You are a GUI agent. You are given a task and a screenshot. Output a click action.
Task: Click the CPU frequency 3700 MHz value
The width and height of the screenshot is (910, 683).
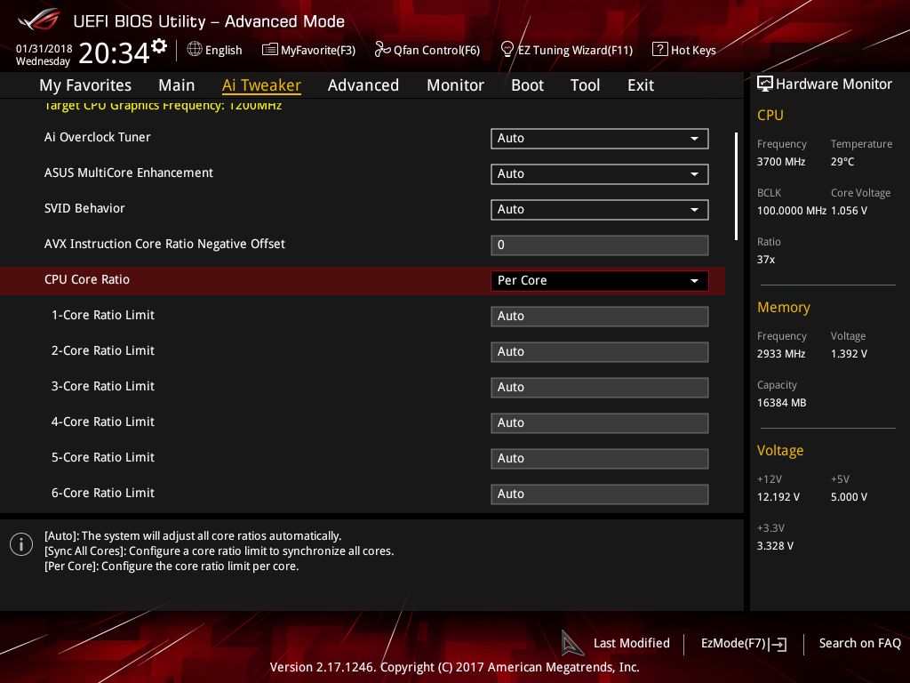(781, 162)
